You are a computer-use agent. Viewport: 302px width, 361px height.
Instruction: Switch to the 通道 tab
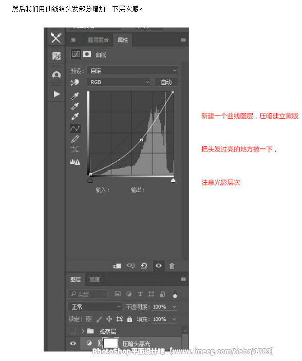(x=95, y=279)
